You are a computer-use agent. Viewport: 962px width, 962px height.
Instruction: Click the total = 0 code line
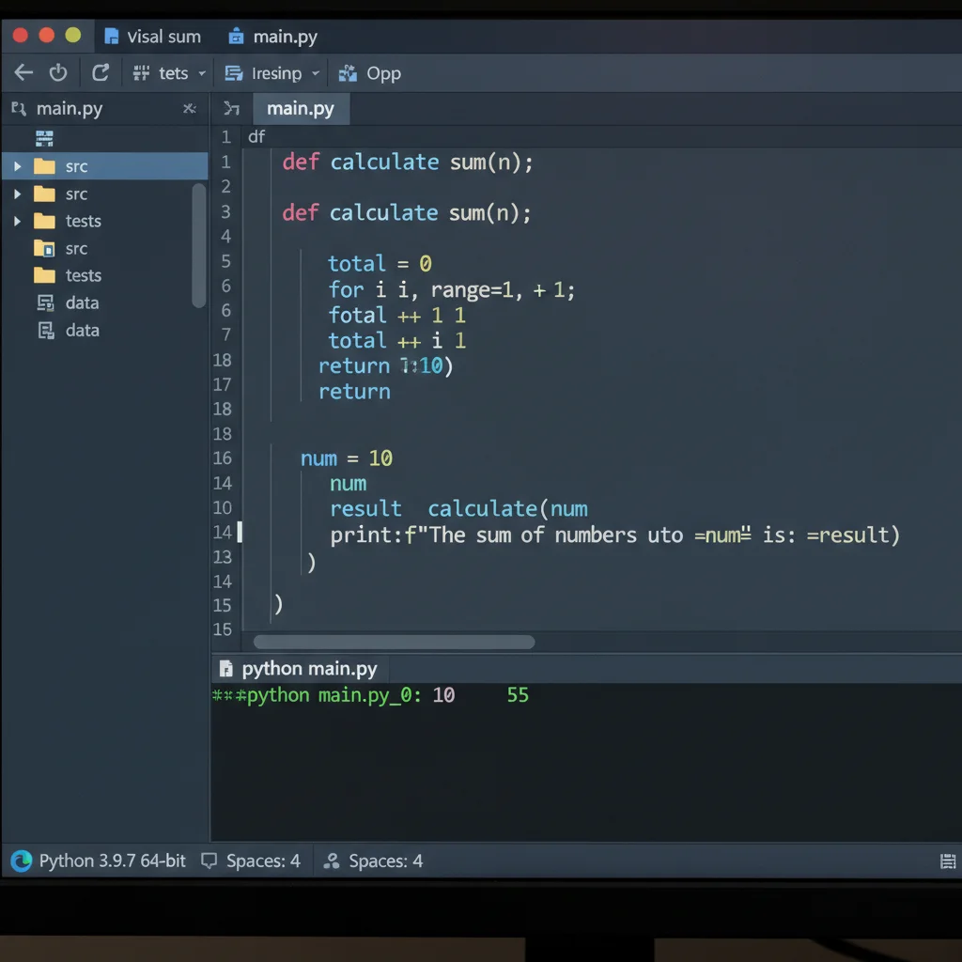coord(380,264)
